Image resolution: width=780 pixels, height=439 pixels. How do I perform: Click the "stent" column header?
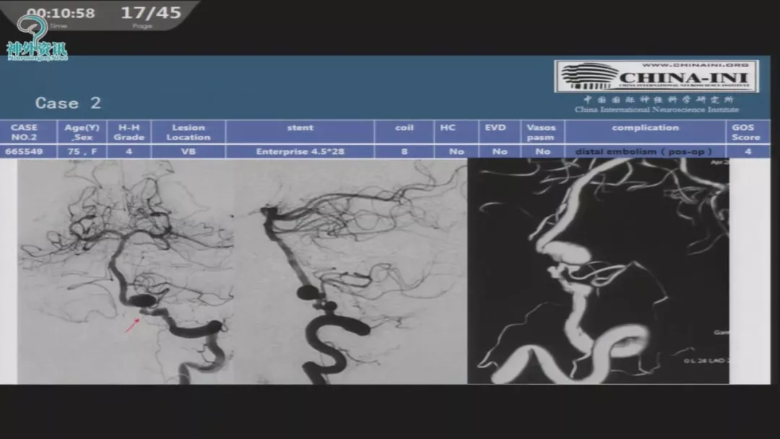coord(300,132)
